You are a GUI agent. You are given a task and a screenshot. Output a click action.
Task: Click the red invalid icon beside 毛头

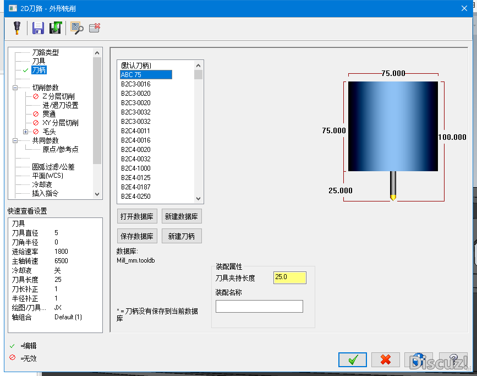click(36, 132)
